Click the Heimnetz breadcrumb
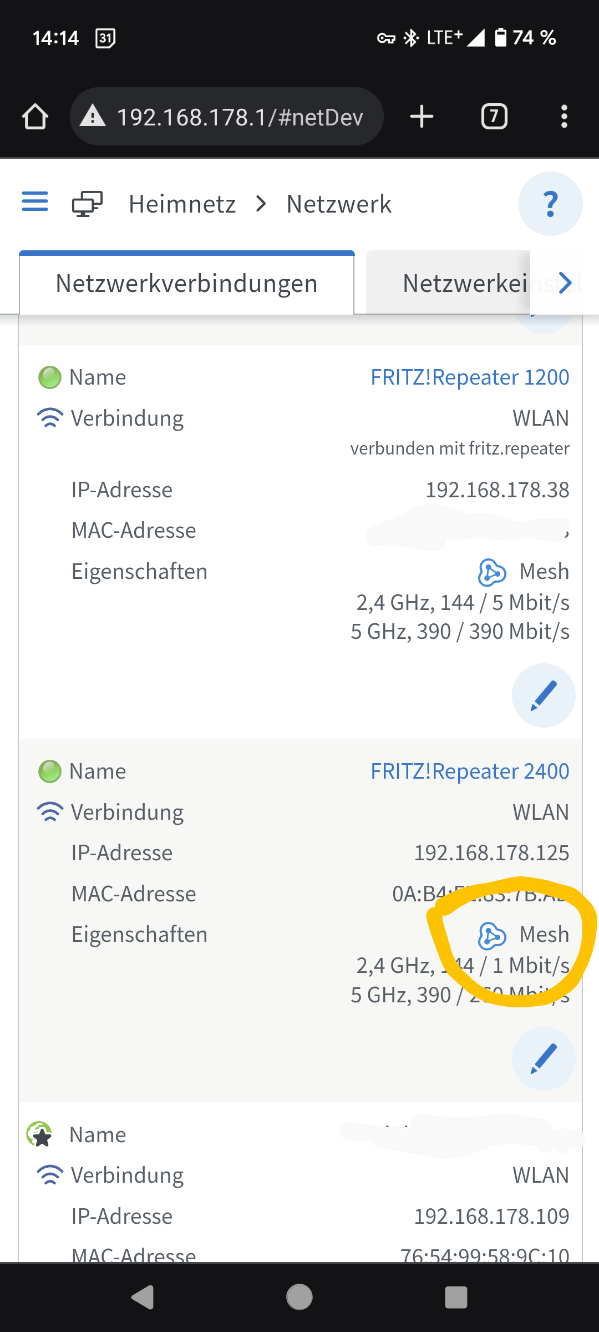Image resolution: width=599 pixels, height=1332 pixels. (x=182, y=204)
